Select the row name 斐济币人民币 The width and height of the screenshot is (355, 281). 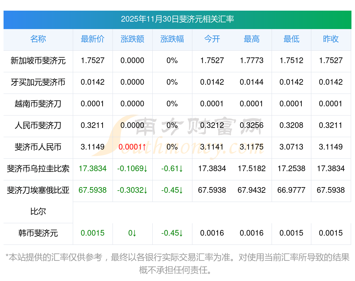[38, 147]
